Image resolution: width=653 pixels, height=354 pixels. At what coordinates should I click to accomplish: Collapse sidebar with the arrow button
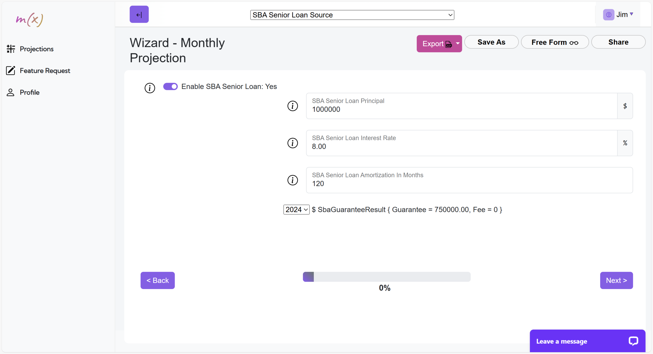point(139,15)
